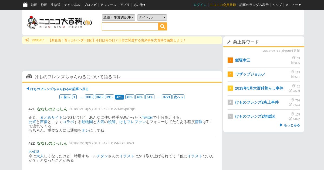The height and width of the screenshot is (170, 324).
Task: Click 記事のランダム表示
Action: [254, 5]
